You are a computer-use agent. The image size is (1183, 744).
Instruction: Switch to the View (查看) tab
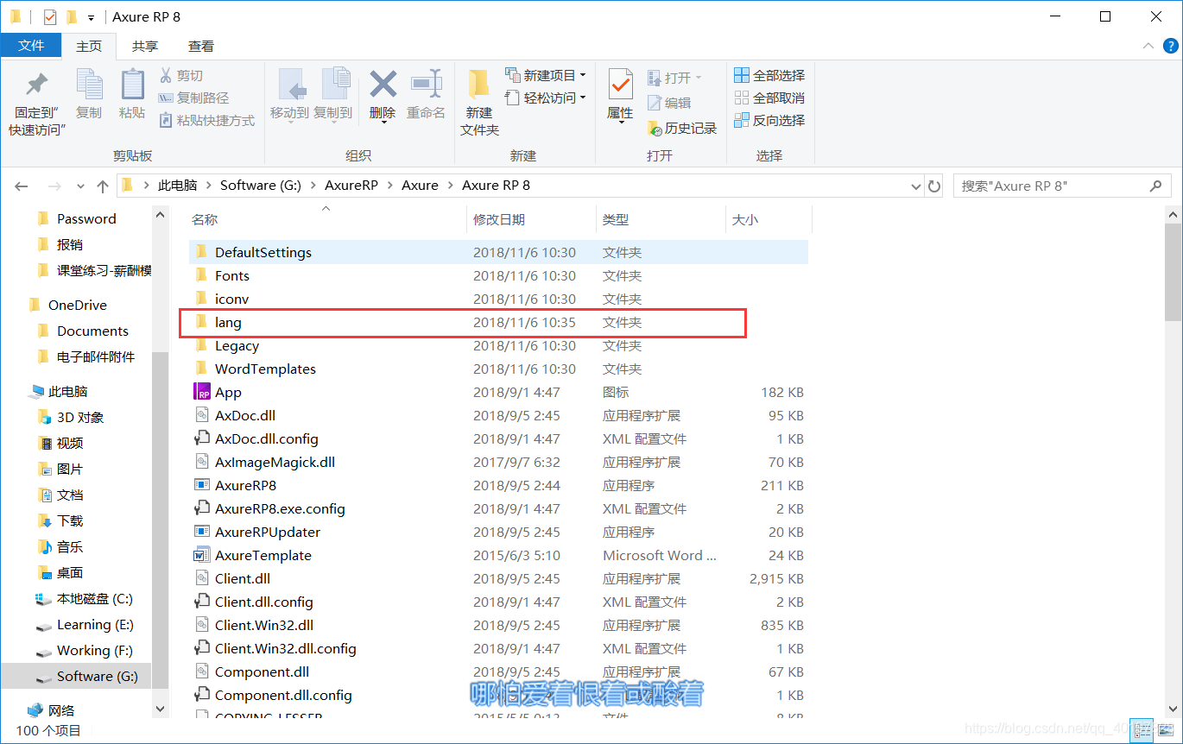[x=201, y=47]
